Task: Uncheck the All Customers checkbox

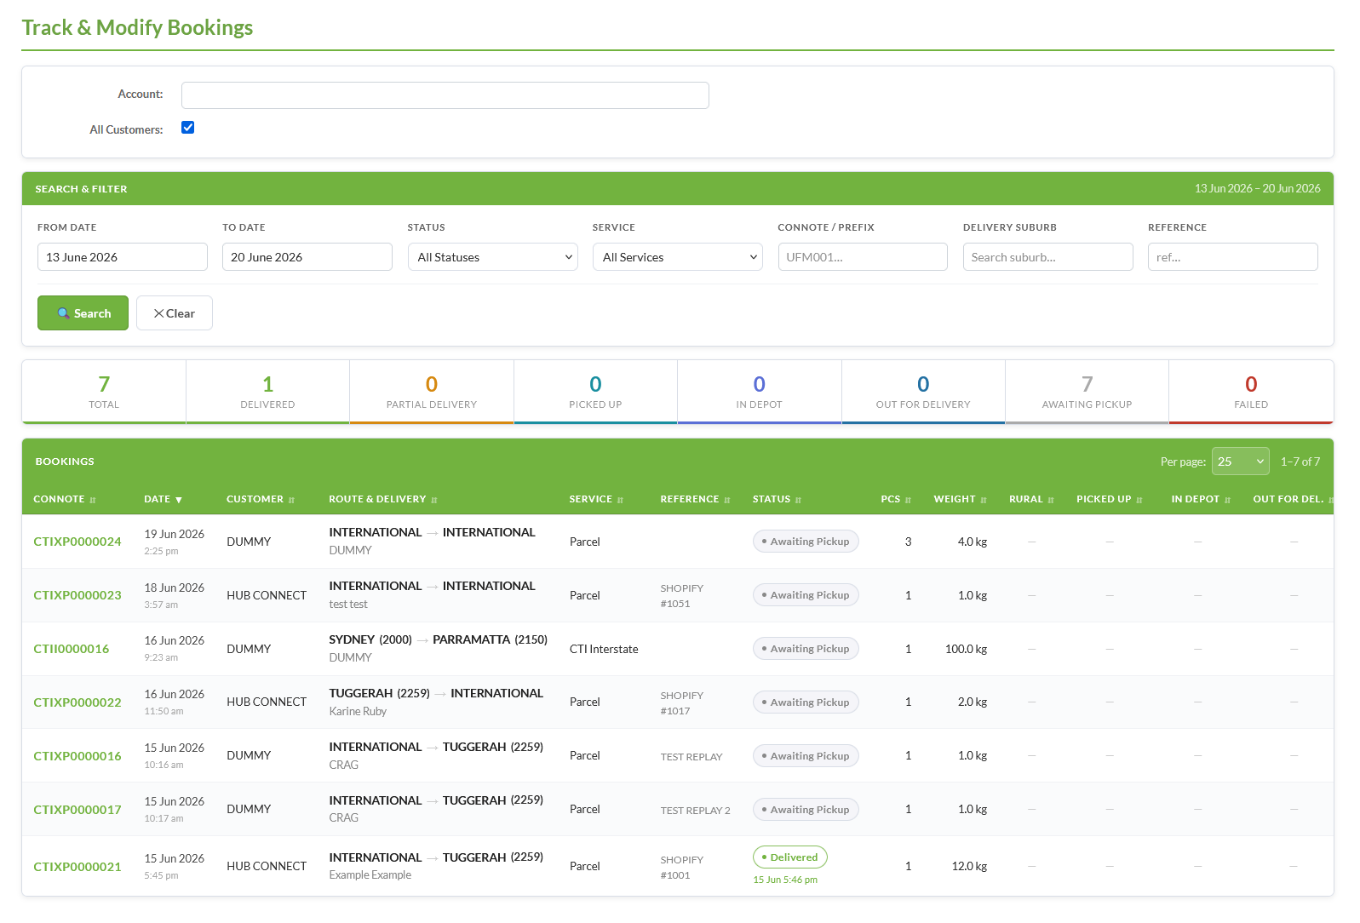Action: 188,128
